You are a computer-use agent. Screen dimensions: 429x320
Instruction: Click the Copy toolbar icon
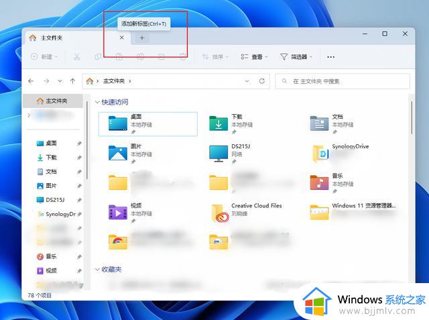tap(98, 56)
